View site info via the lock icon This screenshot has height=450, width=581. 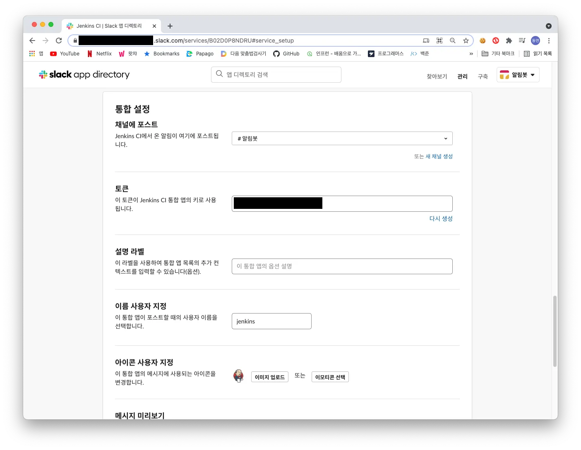click(x=75, y=41)
